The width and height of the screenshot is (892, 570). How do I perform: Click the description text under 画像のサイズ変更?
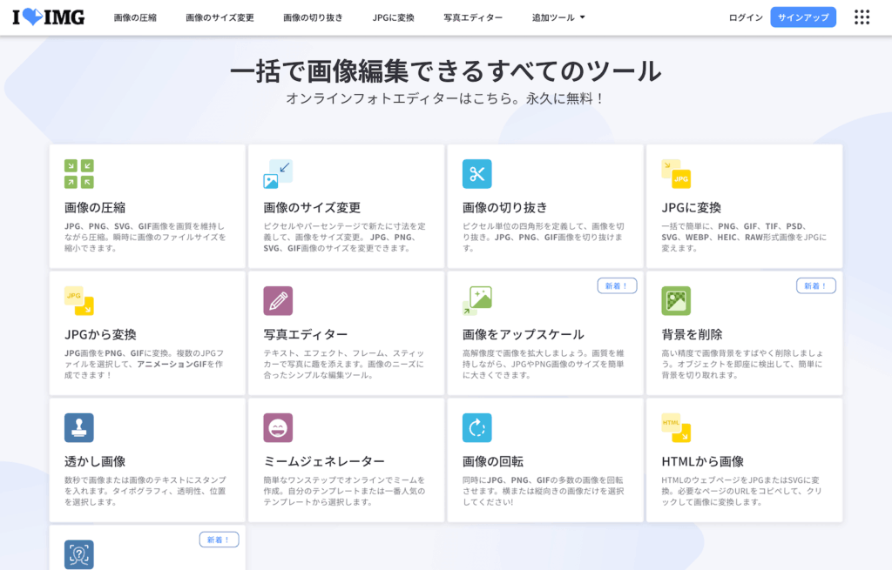coord(344,237)
